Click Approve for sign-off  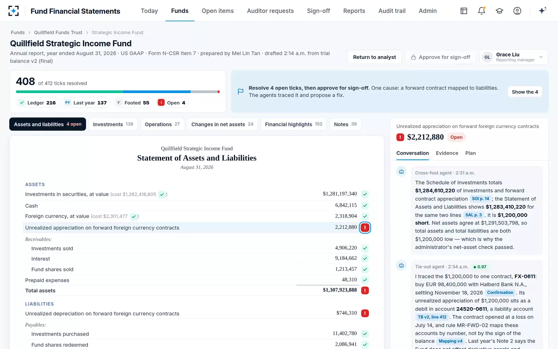pos(440,57)
